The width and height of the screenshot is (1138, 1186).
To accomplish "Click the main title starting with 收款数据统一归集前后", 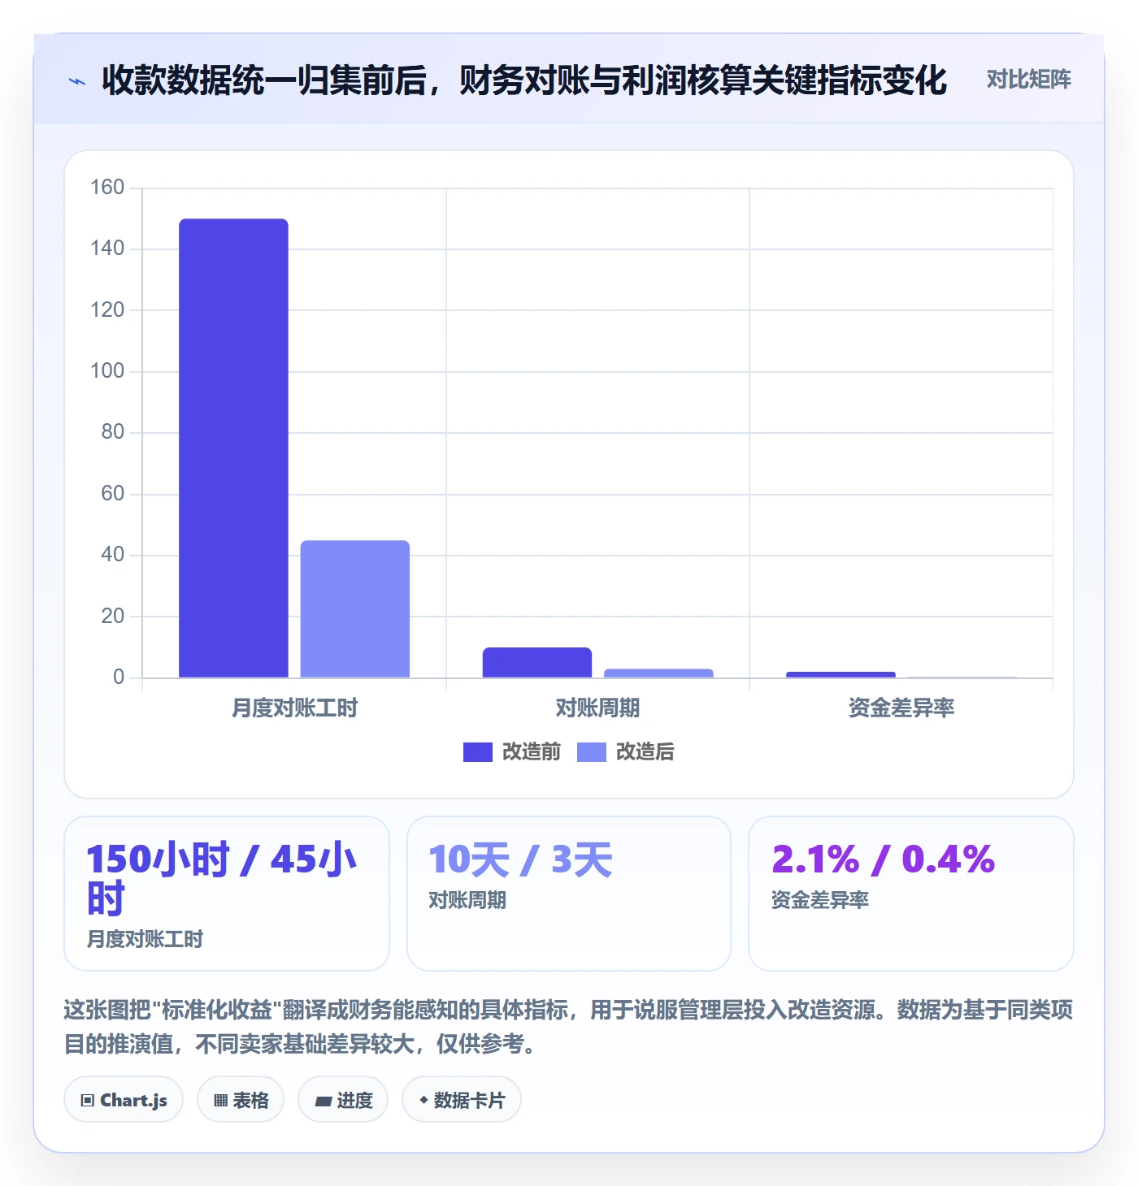I will [x=524, y=80].
